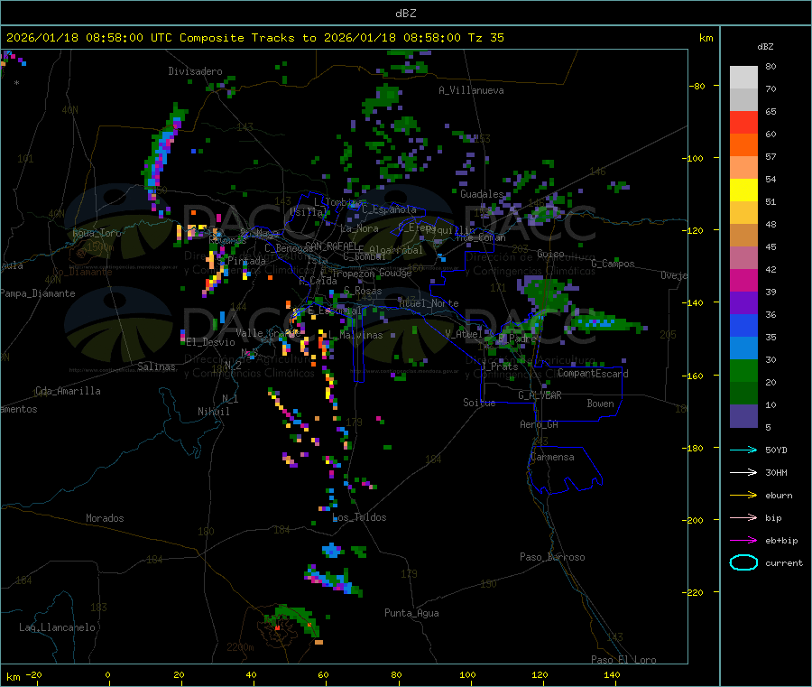
Task: Click the A_Villanueva map label
Action: (471, 90)
